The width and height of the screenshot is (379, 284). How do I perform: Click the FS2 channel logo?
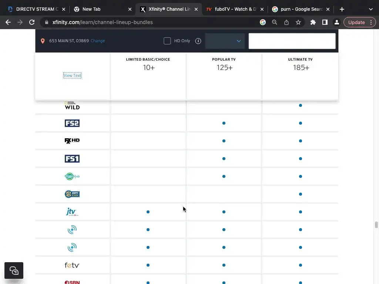(x=72, y=123)
